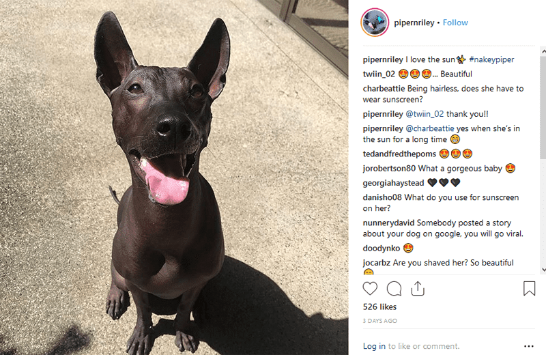Viewport: 546px width, 355px height.
Task: Open the three-dot more options menu
Action: coord(528,346)
